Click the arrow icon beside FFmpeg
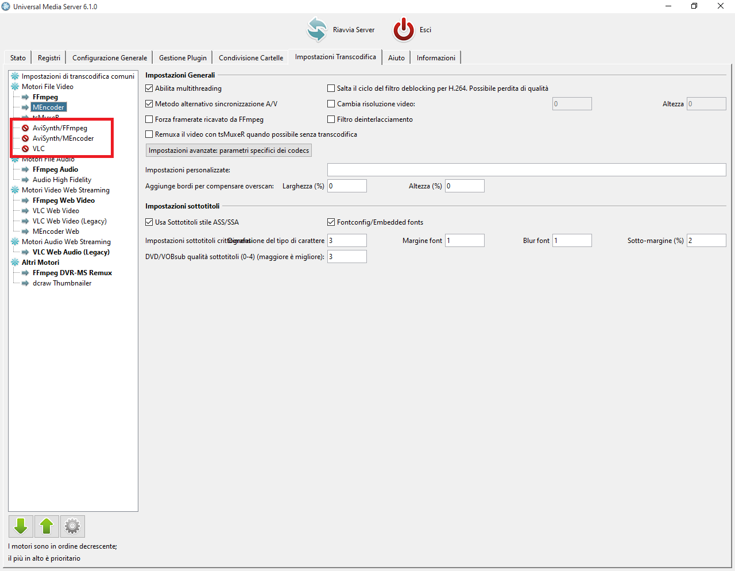This screenshot has height=571, width=735. (x=25, y=97)
